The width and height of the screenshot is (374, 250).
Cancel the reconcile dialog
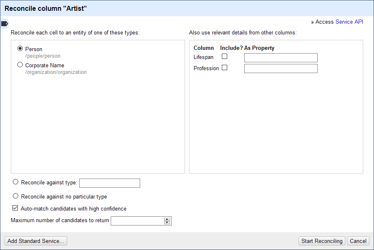click(358, 241)
